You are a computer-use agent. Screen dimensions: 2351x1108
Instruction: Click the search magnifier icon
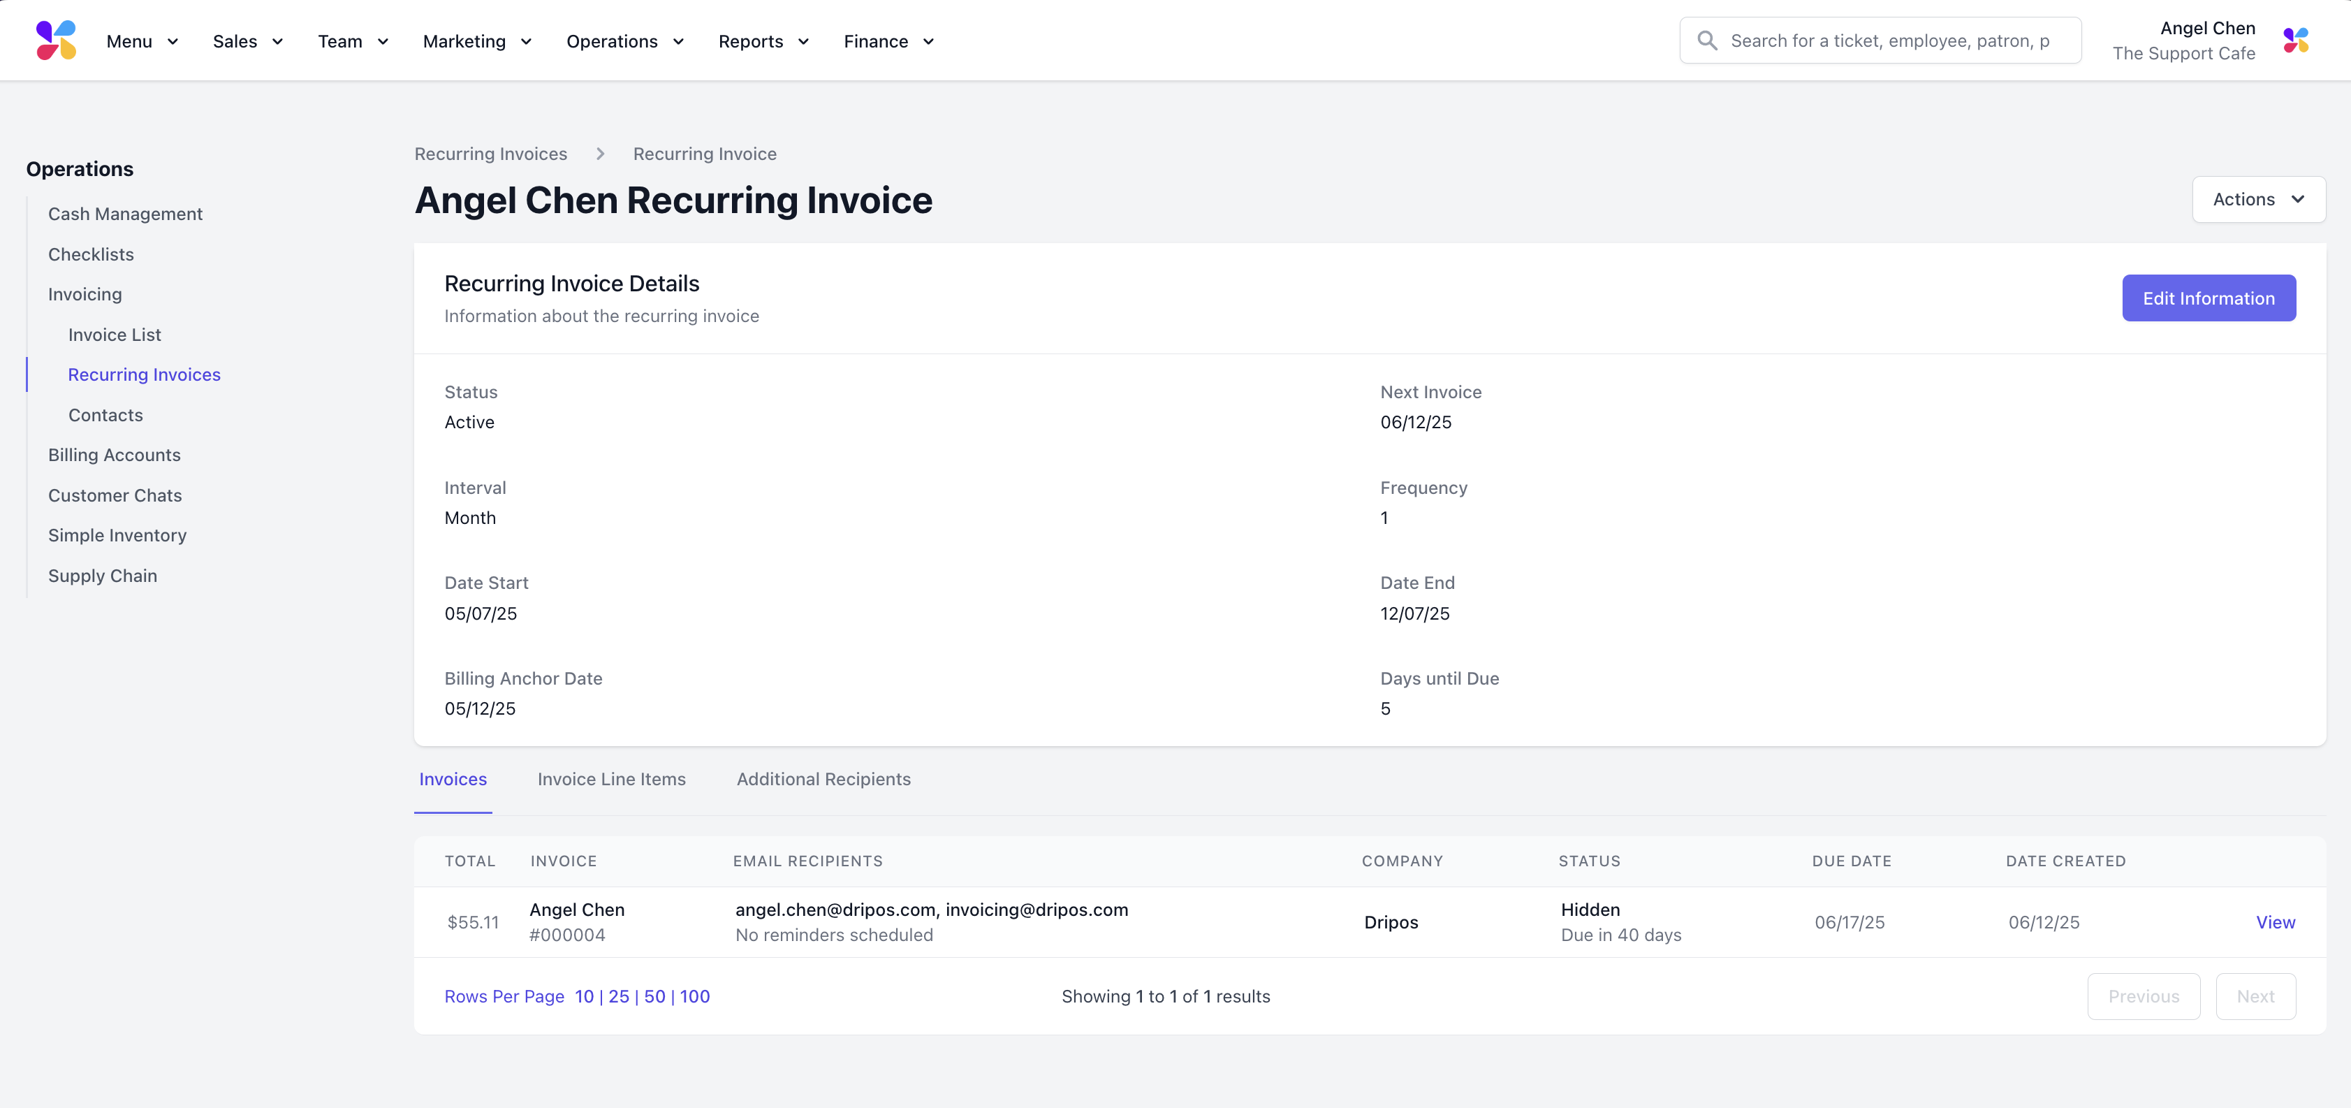1706,41
